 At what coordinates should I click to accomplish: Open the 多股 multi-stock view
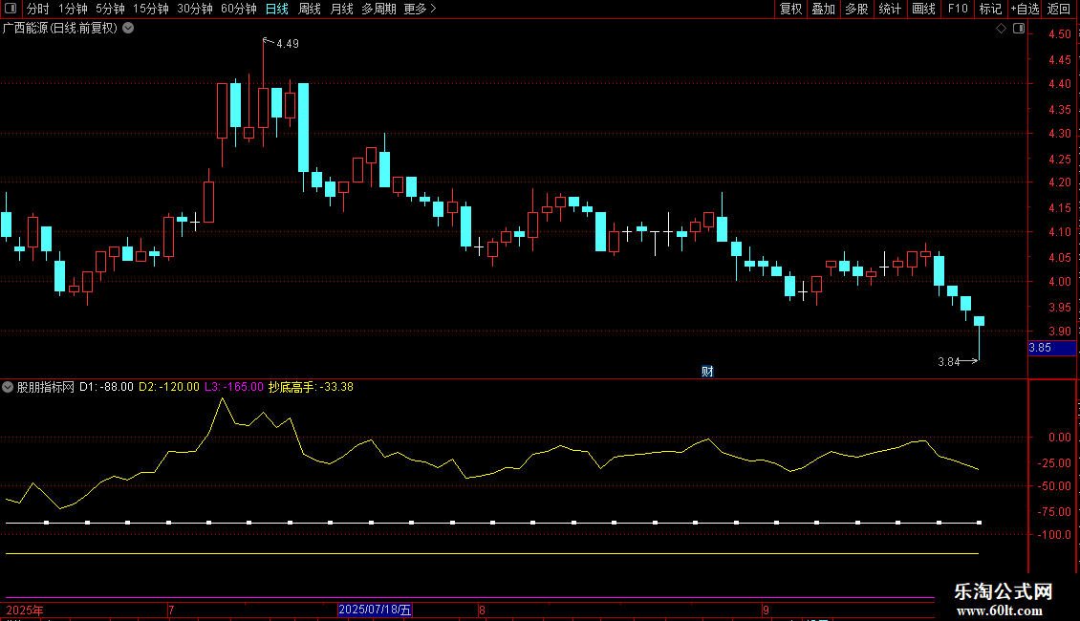[x=857, y=9]
